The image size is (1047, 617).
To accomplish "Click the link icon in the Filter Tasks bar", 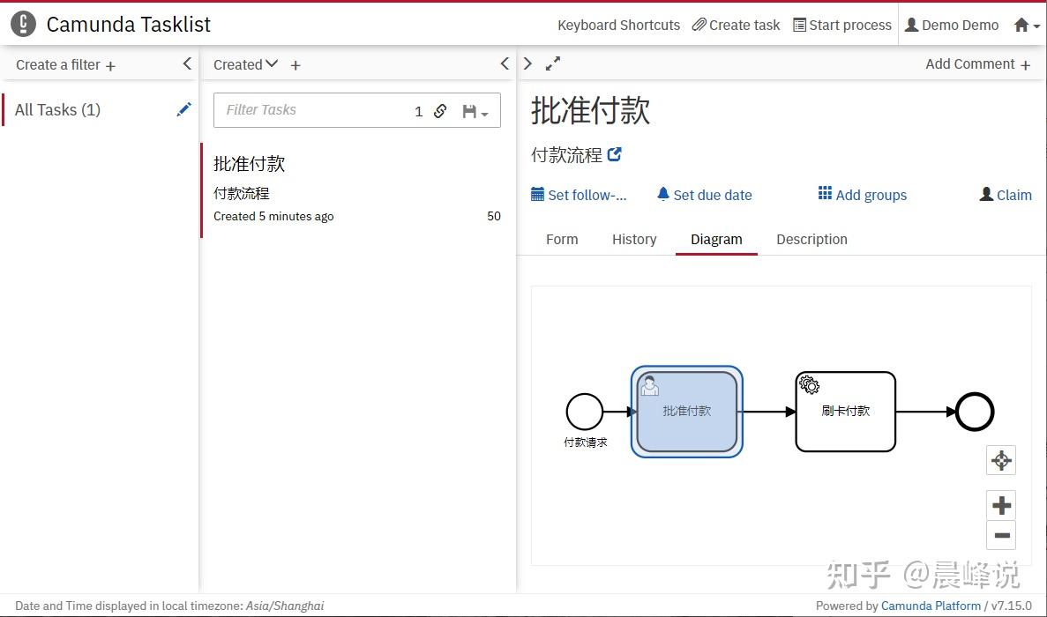I will pos(440,111).
